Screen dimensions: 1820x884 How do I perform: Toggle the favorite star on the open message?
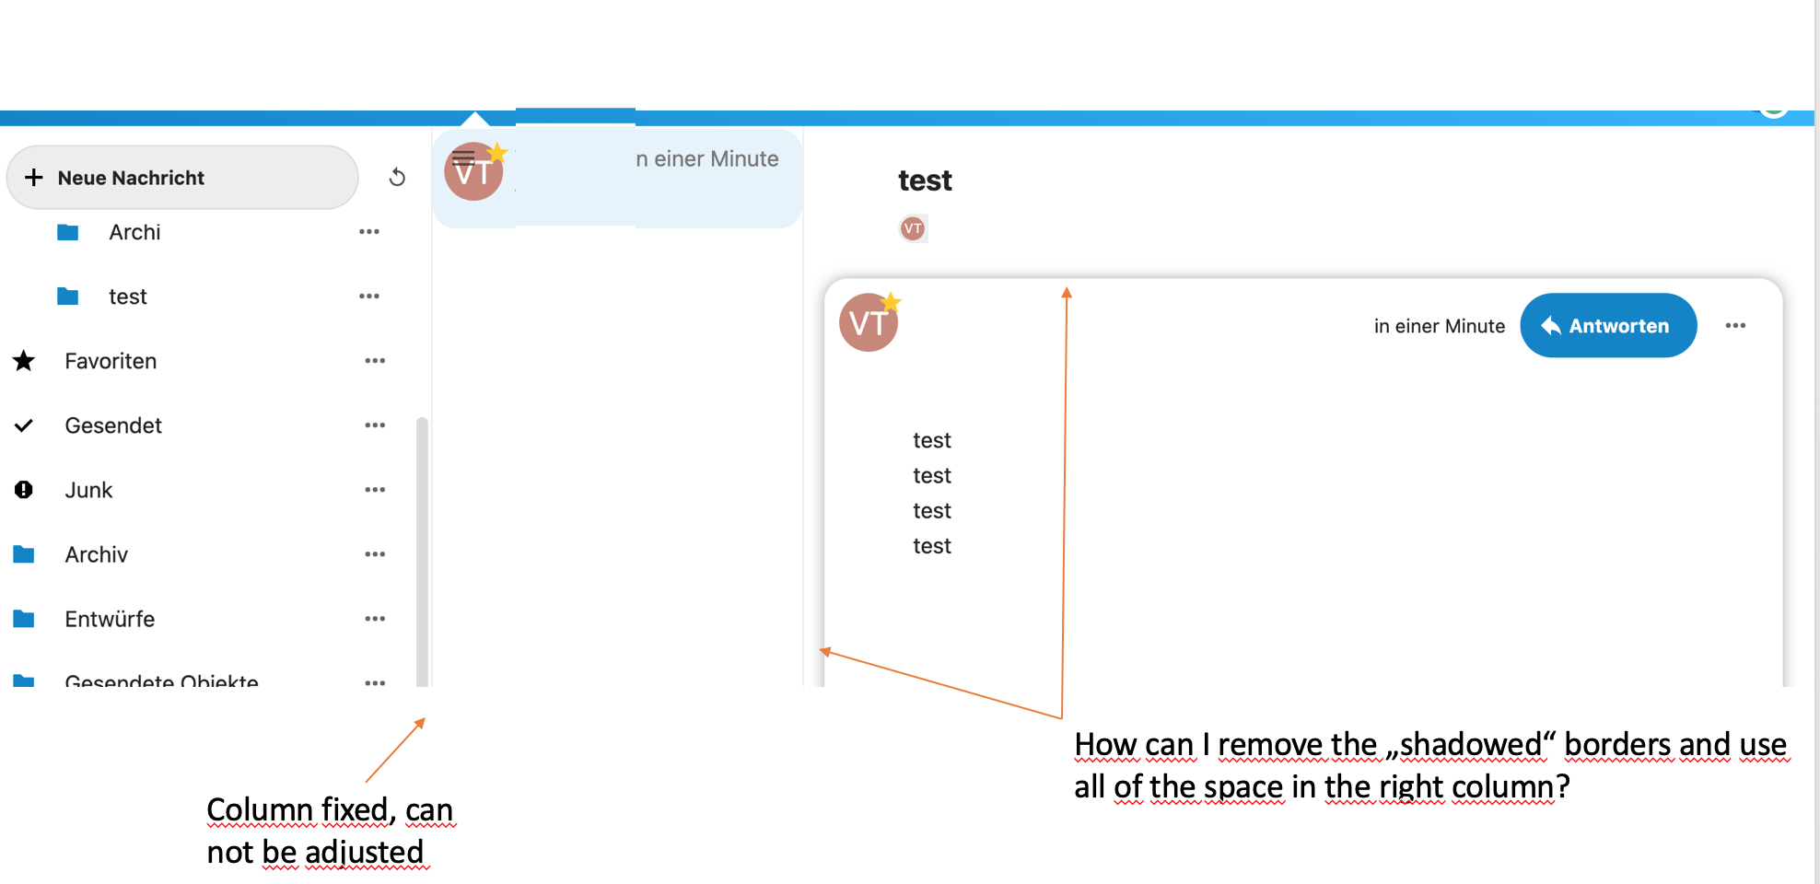891,303
